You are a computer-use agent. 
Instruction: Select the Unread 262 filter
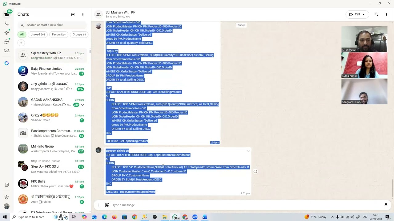38,34
